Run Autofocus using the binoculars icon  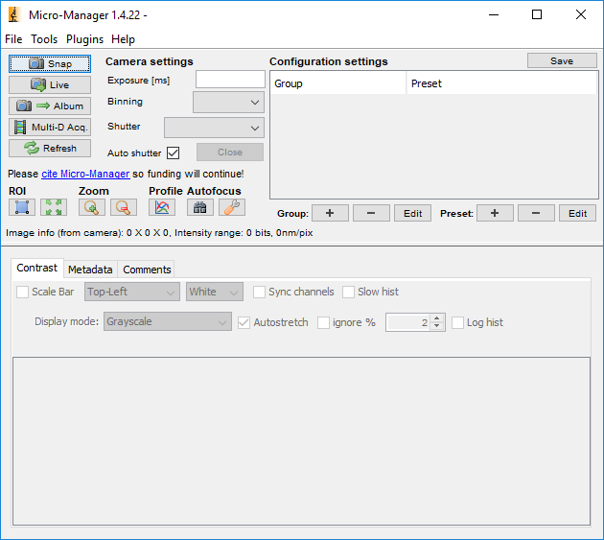click(x=199, y=206)
